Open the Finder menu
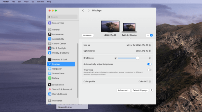Viewport: 202px width, 112px height. click(6, 2)
